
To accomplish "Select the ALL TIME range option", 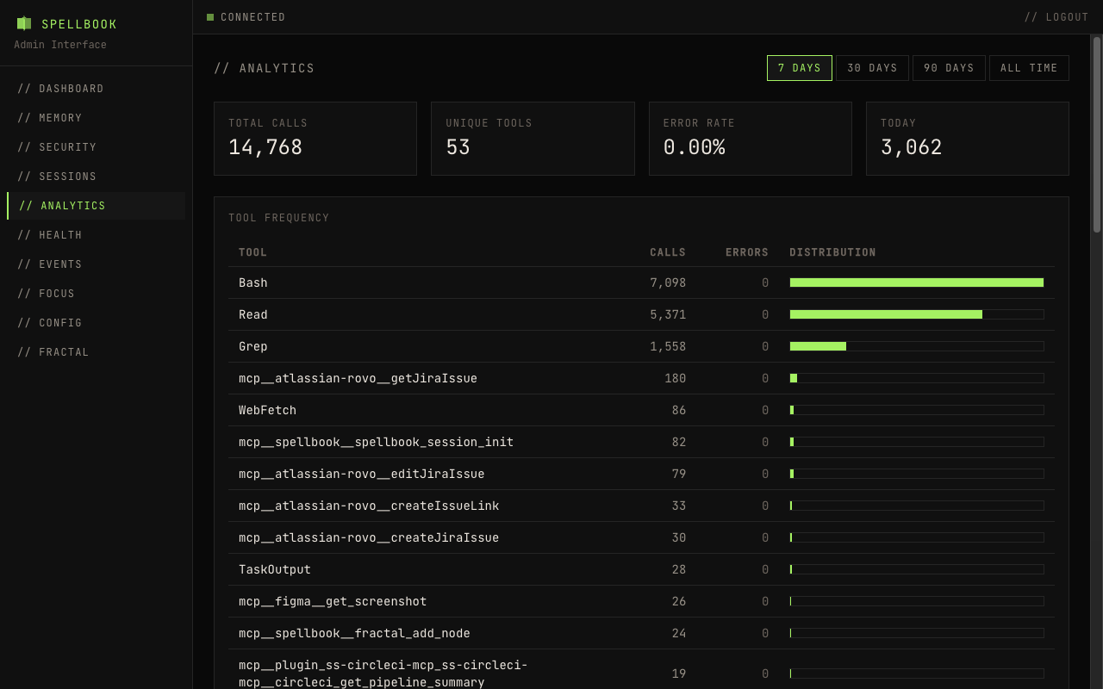I will (1029, 67).
